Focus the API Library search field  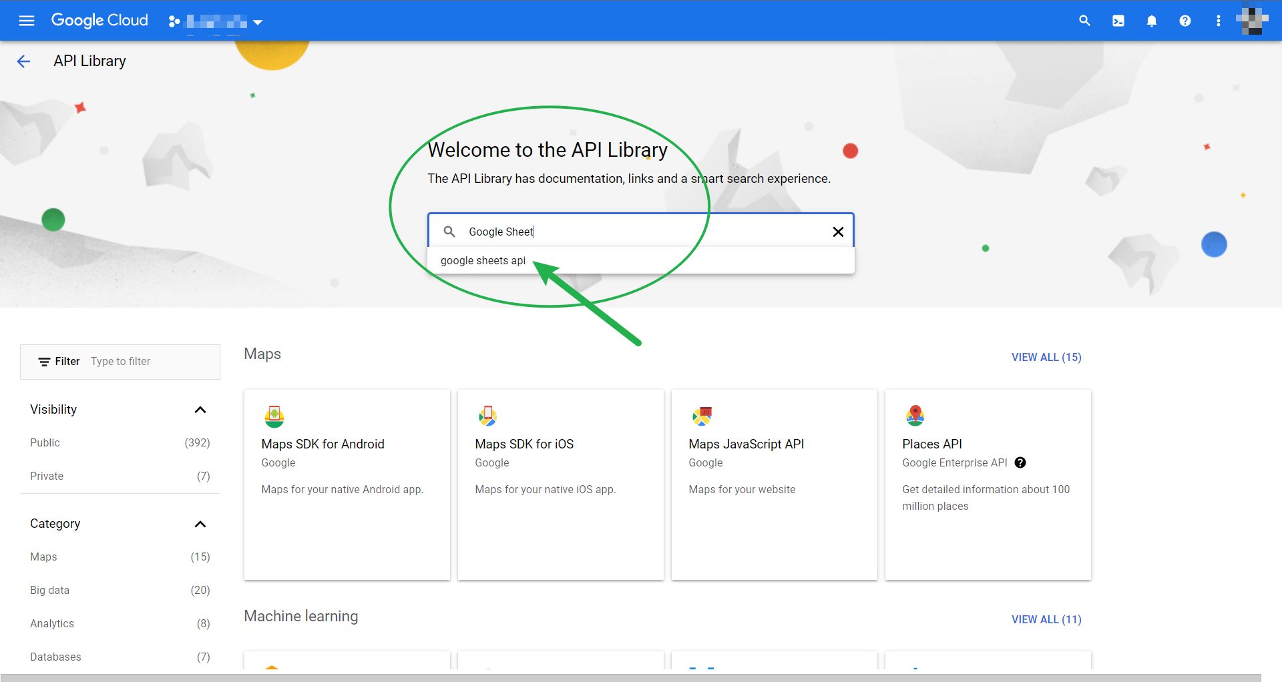(641, 231)
